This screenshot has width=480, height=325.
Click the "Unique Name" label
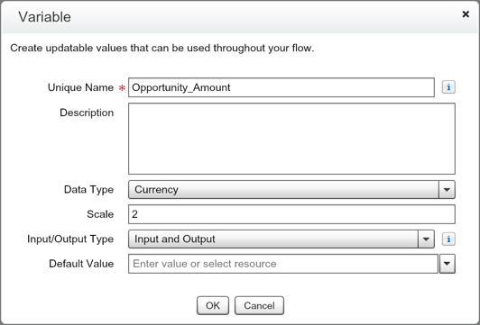[81, 87]
